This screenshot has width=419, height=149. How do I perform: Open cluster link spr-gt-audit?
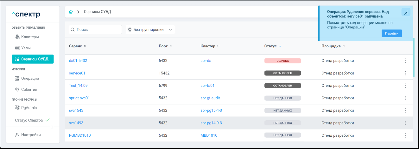210,98
